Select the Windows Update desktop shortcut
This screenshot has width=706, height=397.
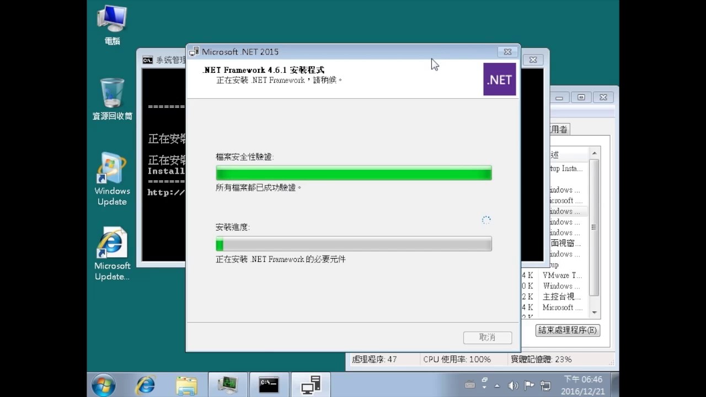[112, 179]
